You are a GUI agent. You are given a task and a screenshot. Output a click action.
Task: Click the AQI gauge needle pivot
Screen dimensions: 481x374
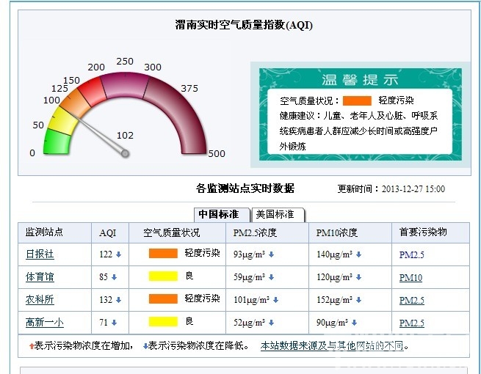click(x=126, y=153)
